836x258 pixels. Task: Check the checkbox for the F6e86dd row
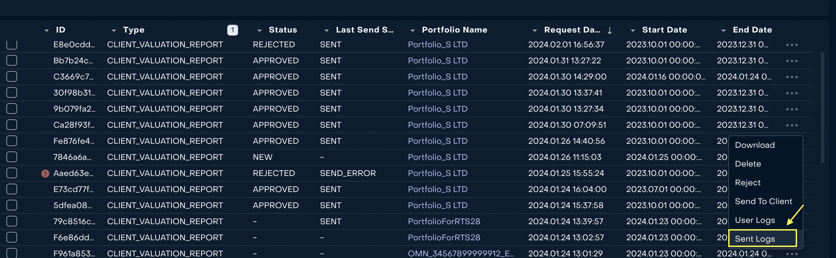coord(11,237)
